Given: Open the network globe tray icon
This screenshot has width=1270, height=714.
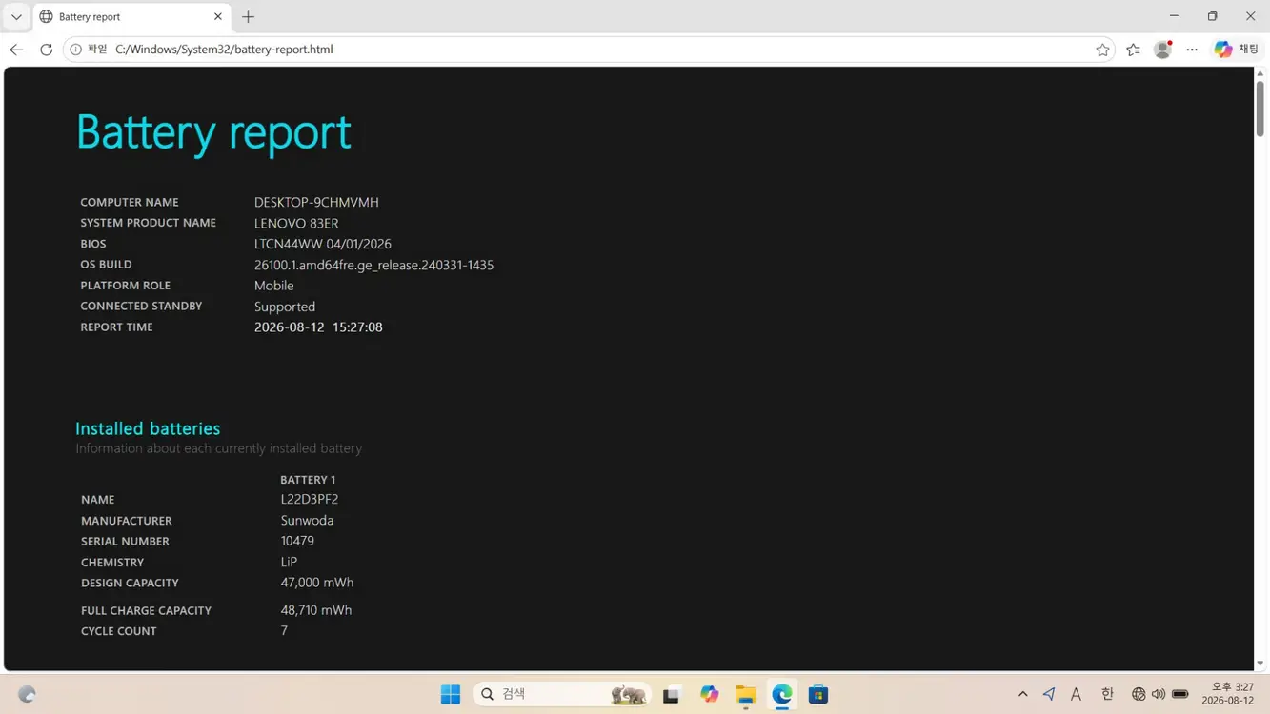Looking at the screenshot, I should tap(1139, 694).
